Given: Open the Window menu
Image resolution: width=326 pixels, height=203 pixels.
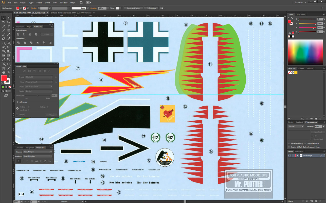Looking at the screenshot, I should coord(64,3).
